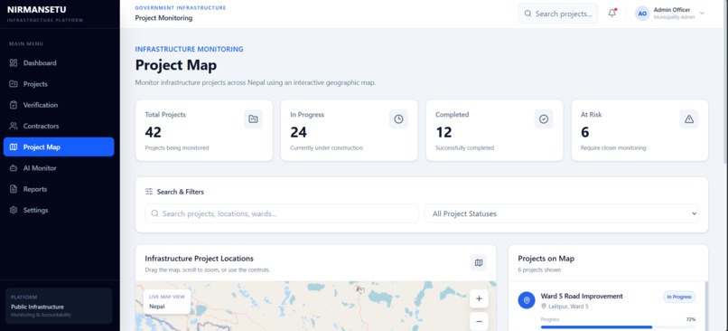Open notifications bell icon
This screenshot has width=728, height=331.
[611, 14]
